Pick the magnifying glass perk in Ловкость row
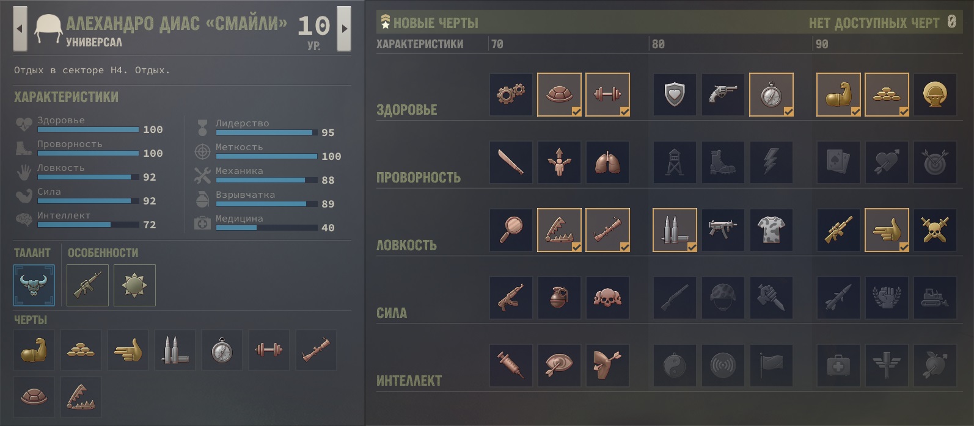974x426 pixels. [511, 230]
